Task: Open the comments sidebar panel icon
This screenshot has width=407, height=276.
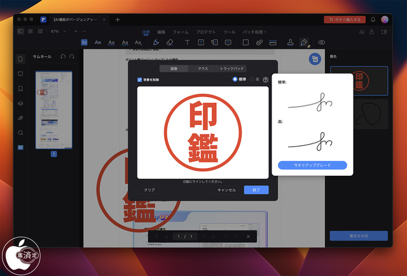Action: (x=20, y=74)
